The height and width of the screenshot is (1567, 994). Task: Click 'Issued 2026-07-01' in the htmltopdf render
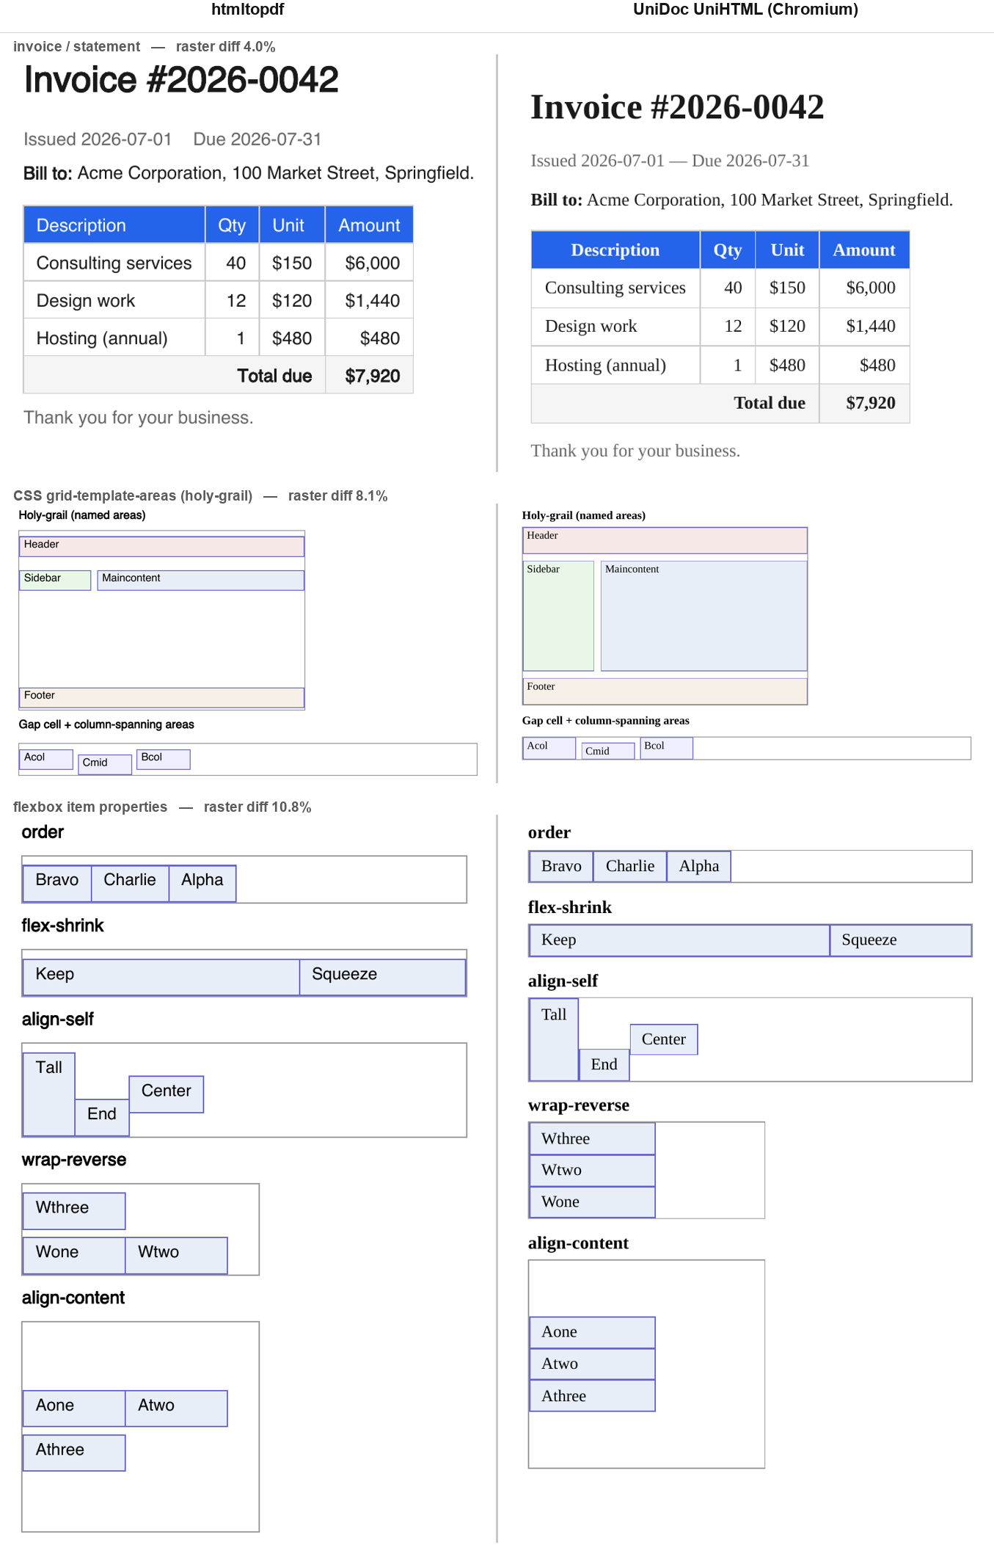point(98,139)
